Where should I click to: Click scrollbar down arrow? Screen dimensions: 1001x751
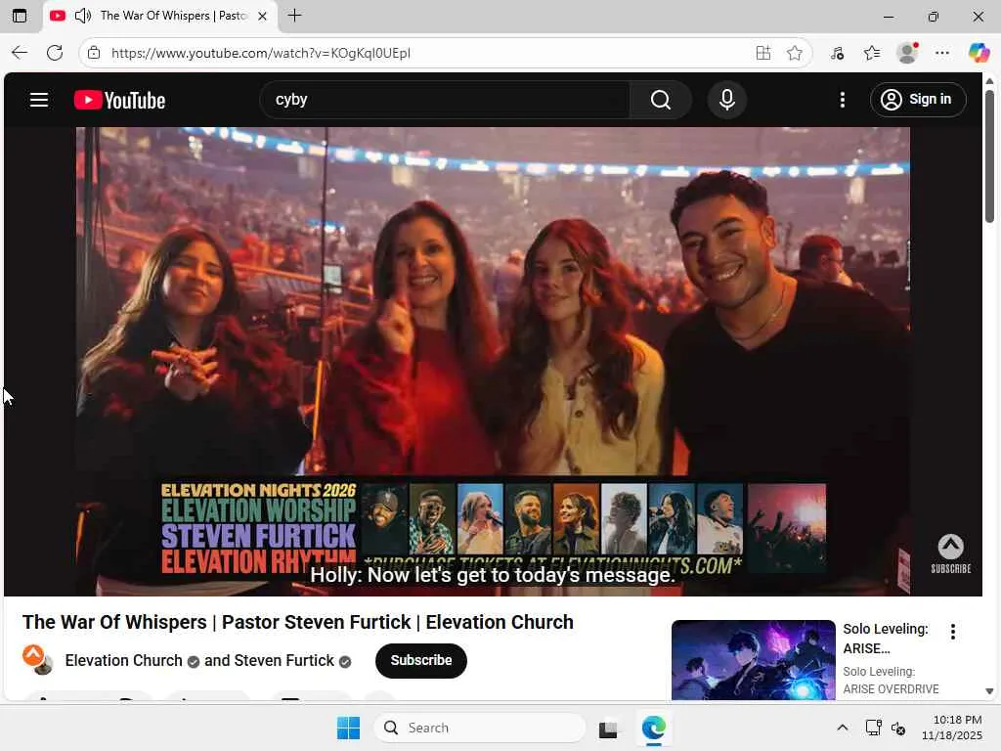tap(989, 691)
